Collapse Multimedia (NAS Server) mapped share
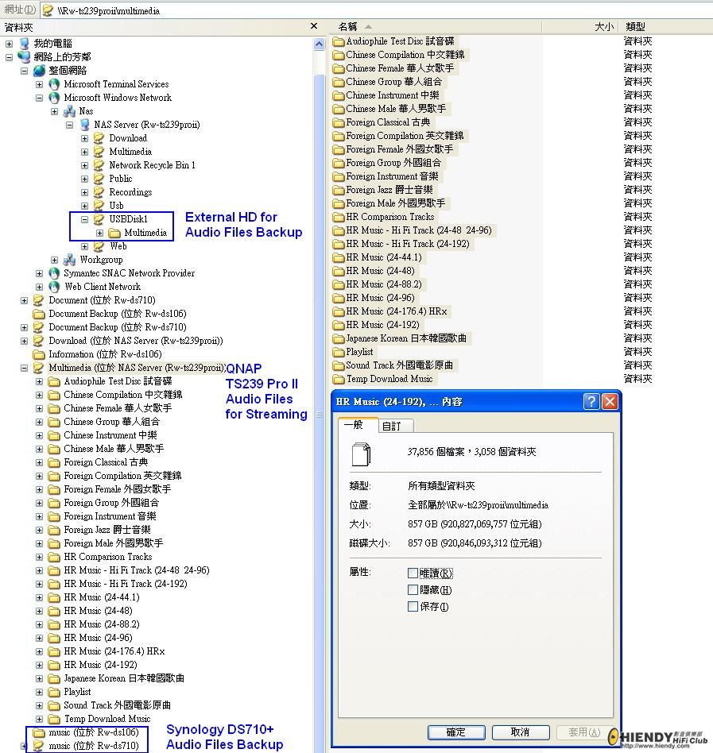 (24, 368)
